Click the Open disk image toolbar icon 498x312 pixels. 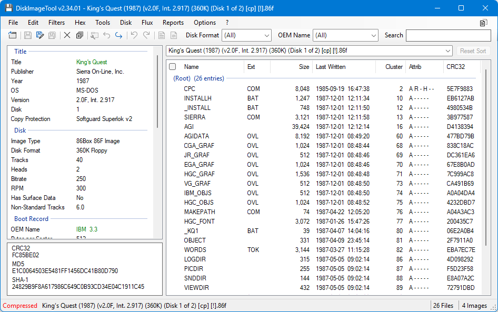coord(13,36)
